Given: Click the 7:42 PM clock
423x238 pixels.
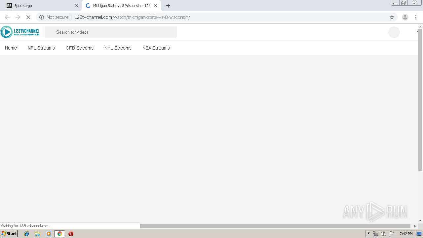Looking at the screenshot, I should click(x=406, y=234).
